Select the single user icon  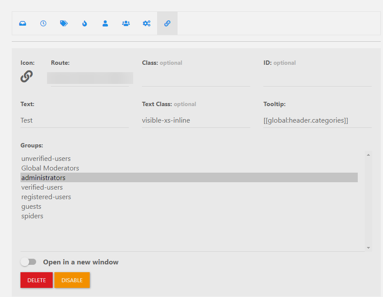click(x=105, y=23)
